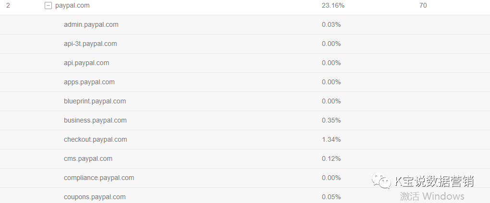Click the paypal.com root domain name
Viewport: 490px width, 203px height.
tap(72, 6)
